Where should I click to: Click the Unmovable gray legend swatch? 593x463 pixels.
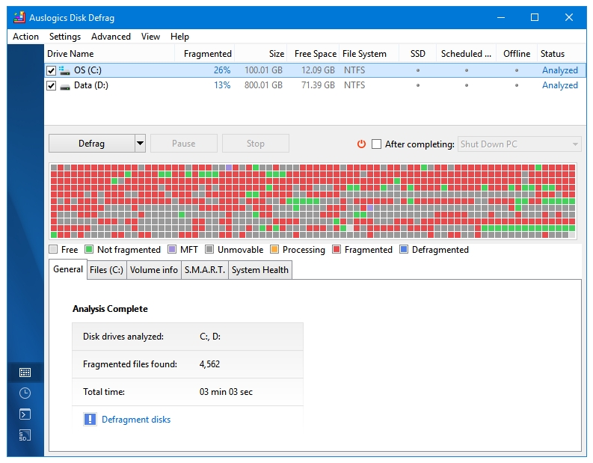pyautogui.click(x=209, y=249)
